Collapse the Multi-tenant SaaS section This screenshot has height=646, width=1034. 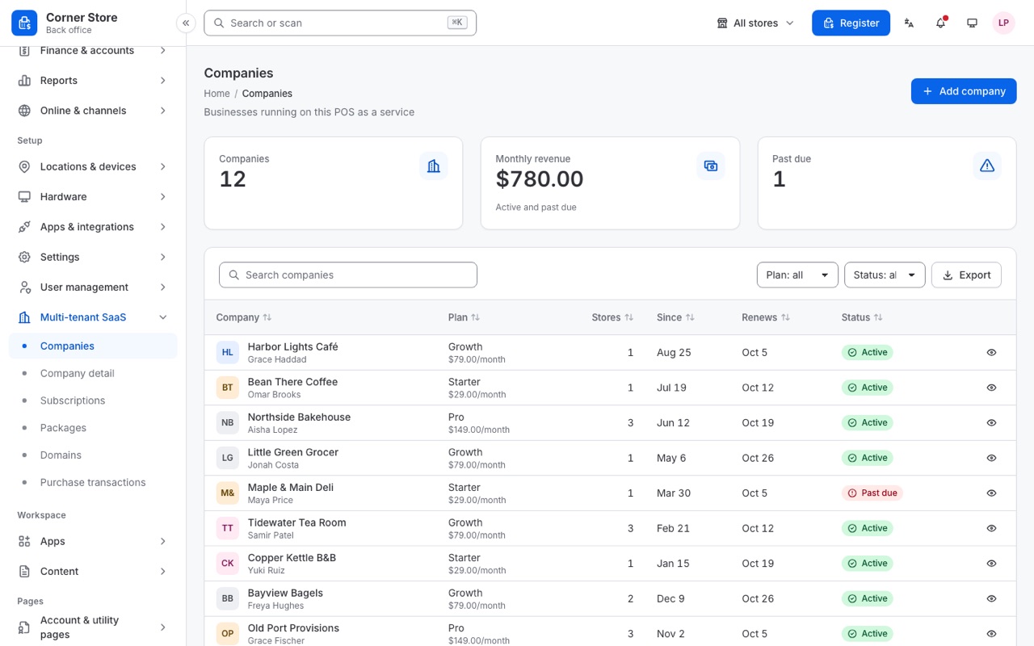93,317
